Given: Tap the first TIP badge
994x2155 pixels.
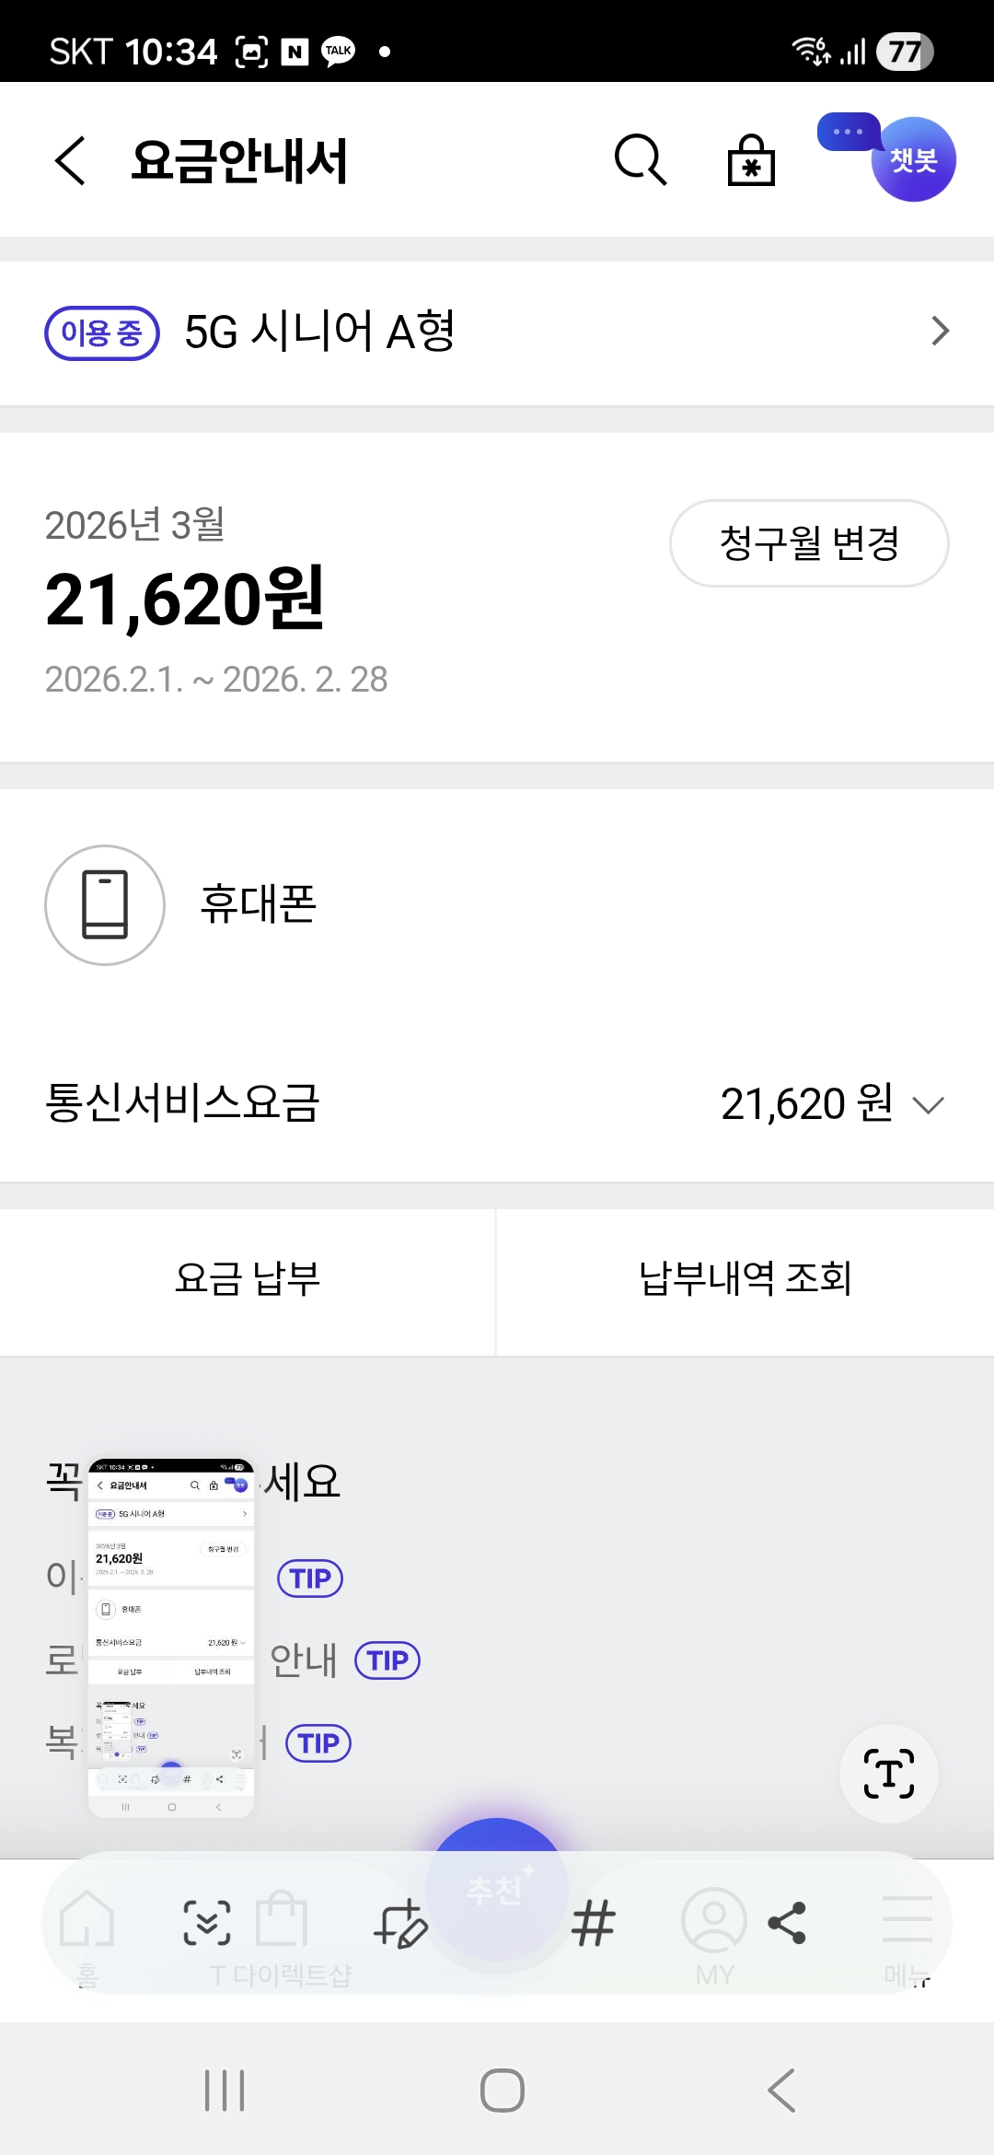Looking at the screenshot, I should [310, 1578].
